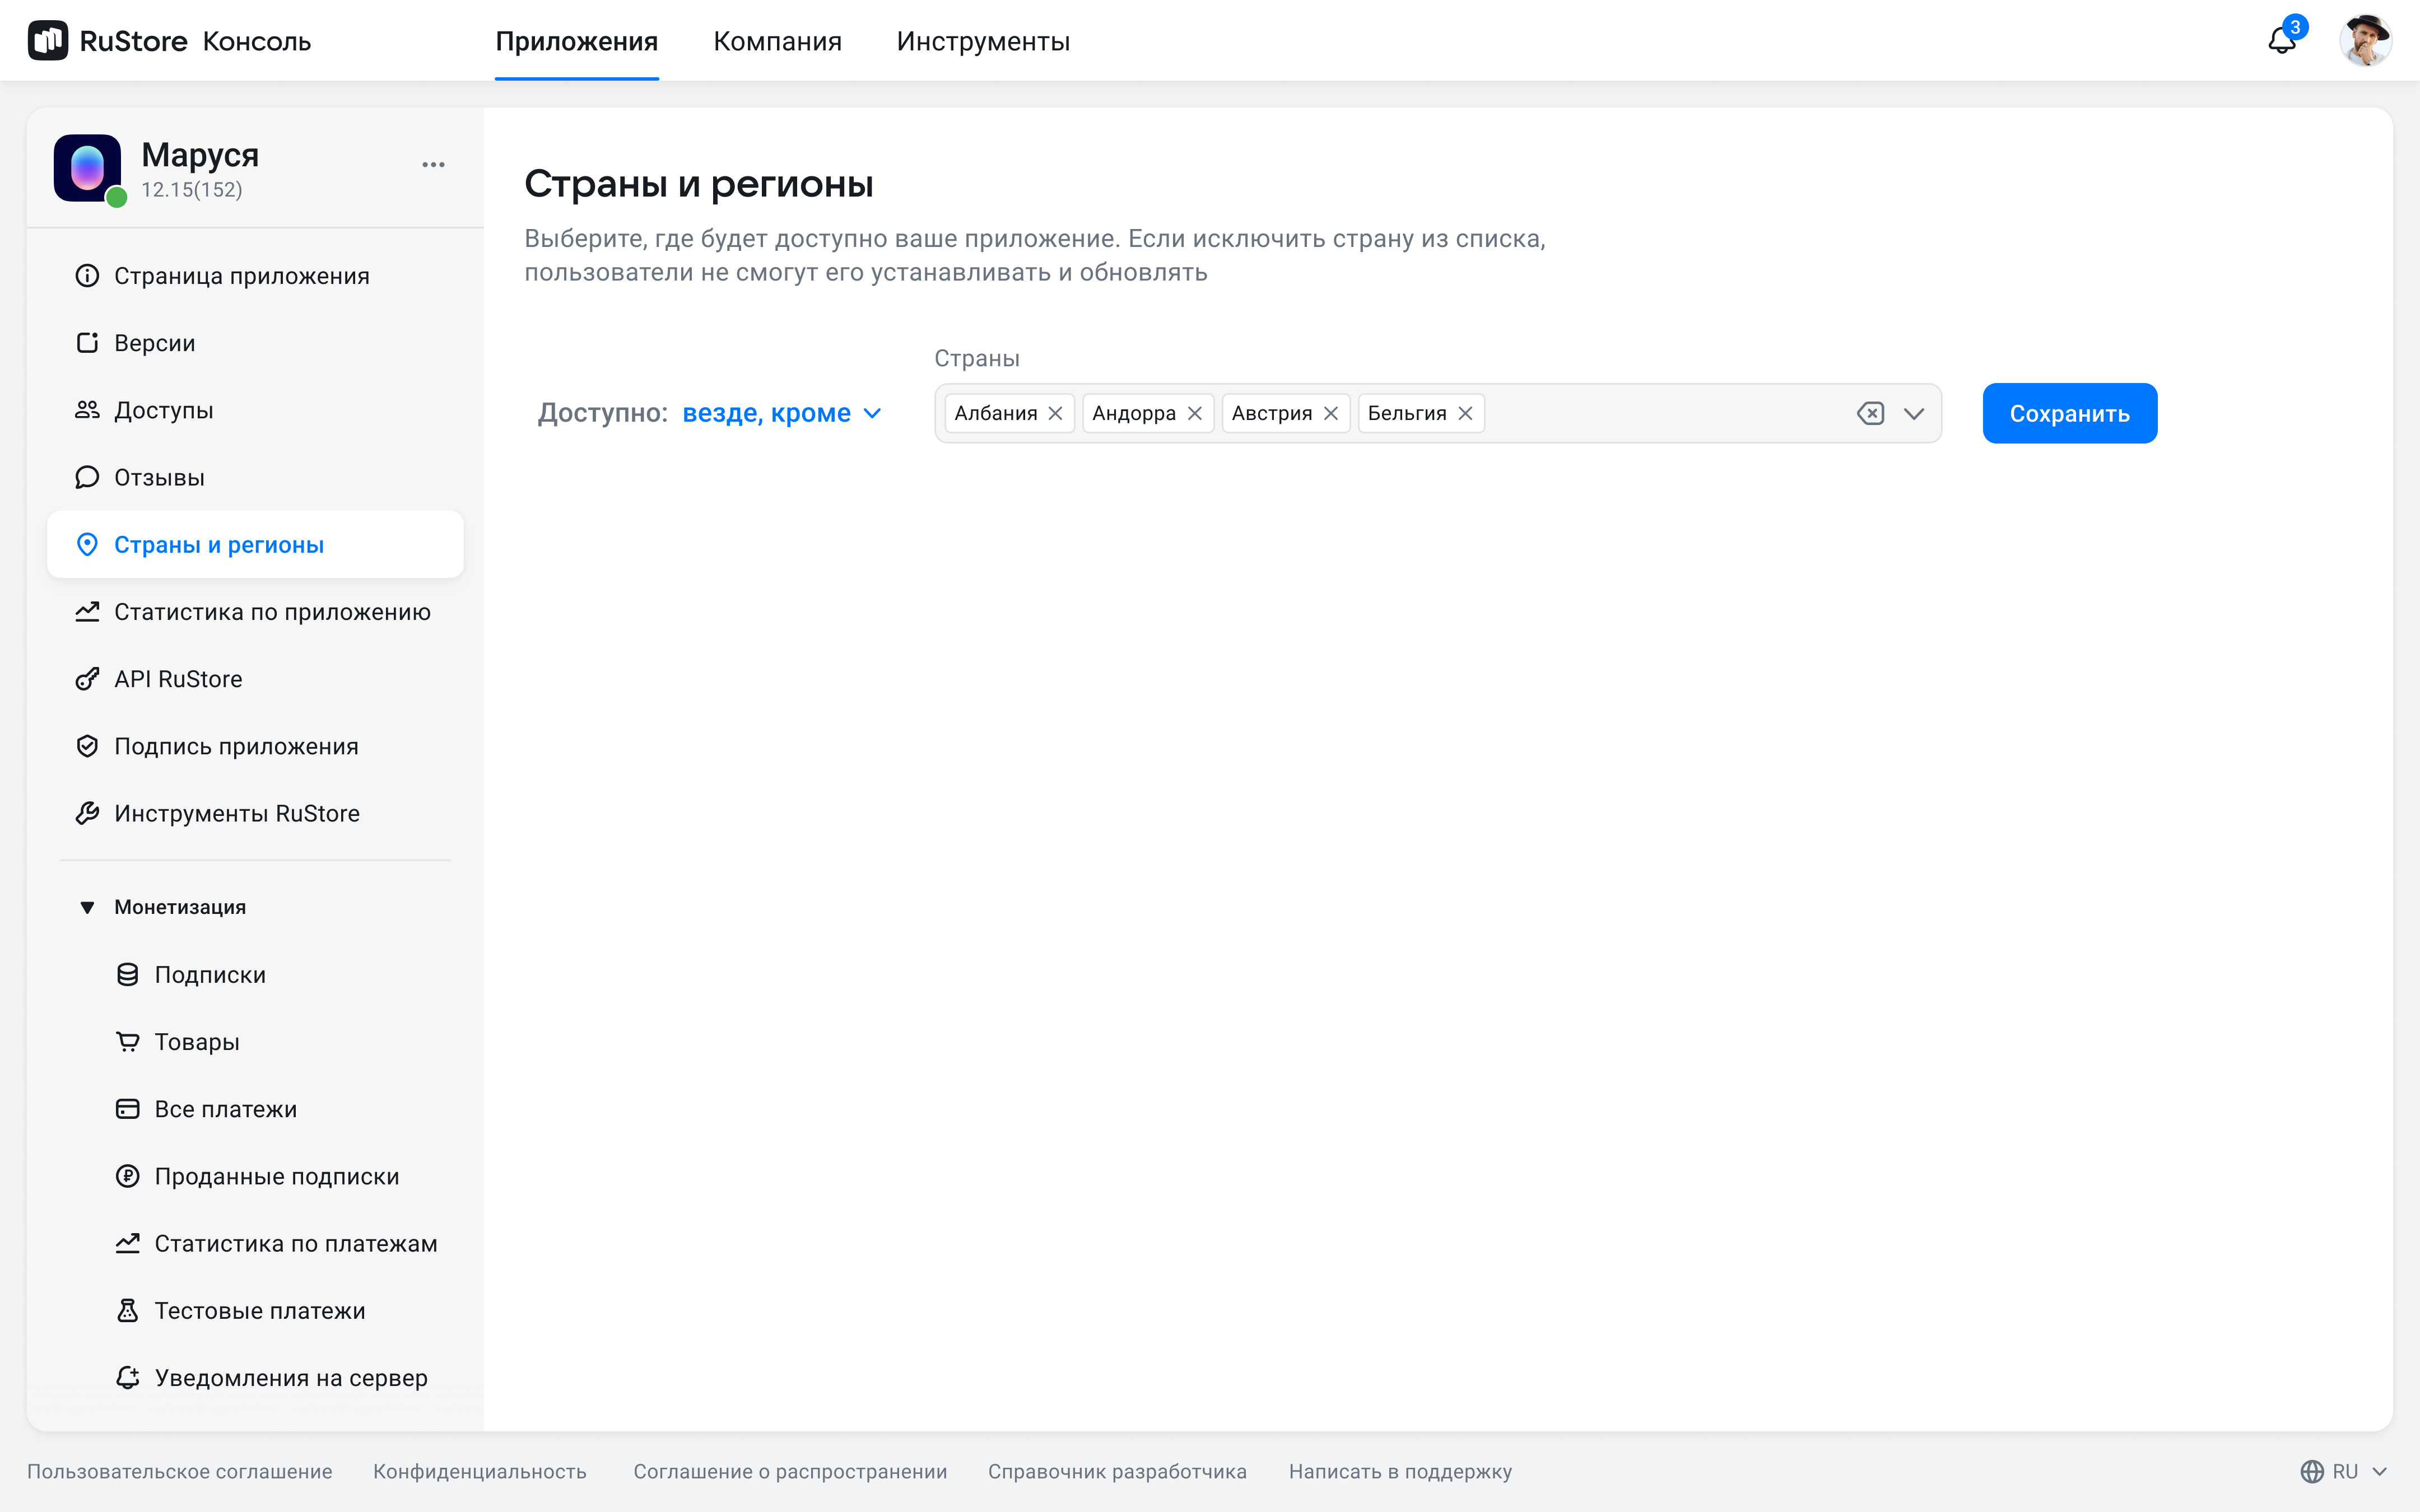The image size is (2420, 1512).
Task: Click the info icon beside Страница приложения
Action: click(x=87, y=276)
